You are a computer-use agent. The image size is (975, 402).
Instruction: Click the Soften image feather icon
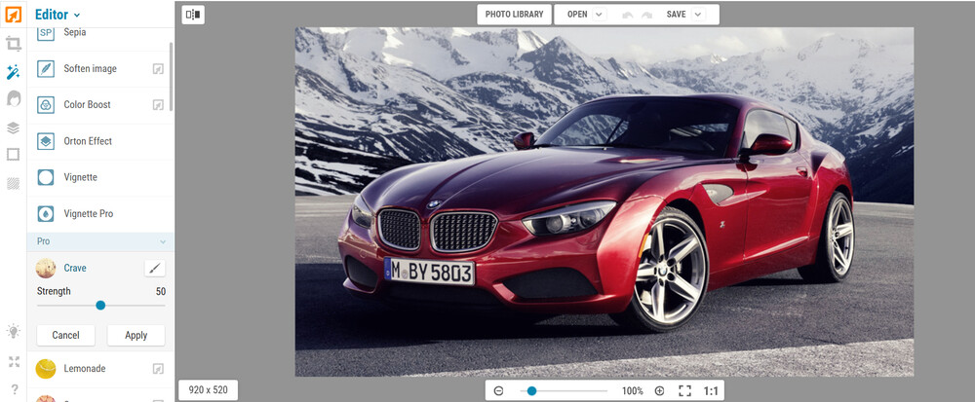tap(46, 69)
